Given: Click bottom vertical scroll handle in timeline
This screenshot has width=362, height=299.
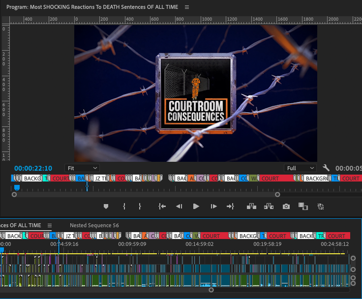Looking at the screenshot, I should click(x=353, y=283).
